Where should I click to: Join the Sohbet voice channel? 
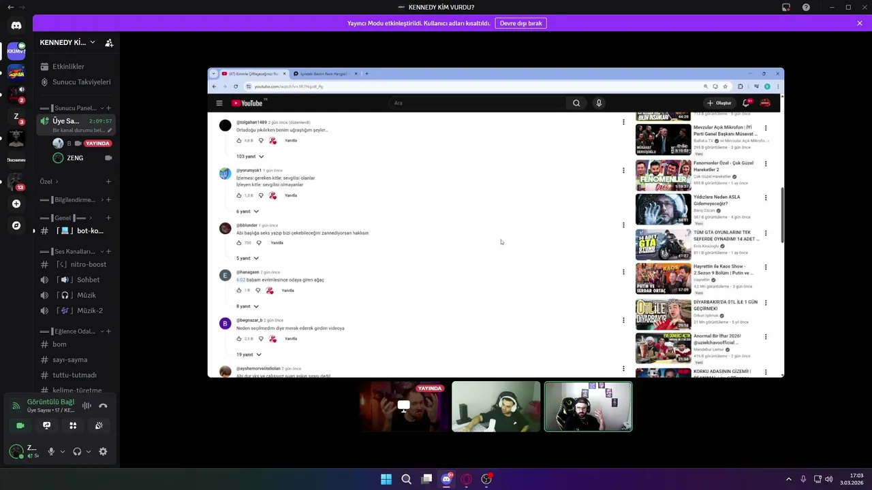click(76, 280)
